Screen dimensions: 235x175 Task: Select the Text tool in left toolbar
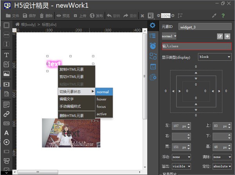tap(6, 55)
